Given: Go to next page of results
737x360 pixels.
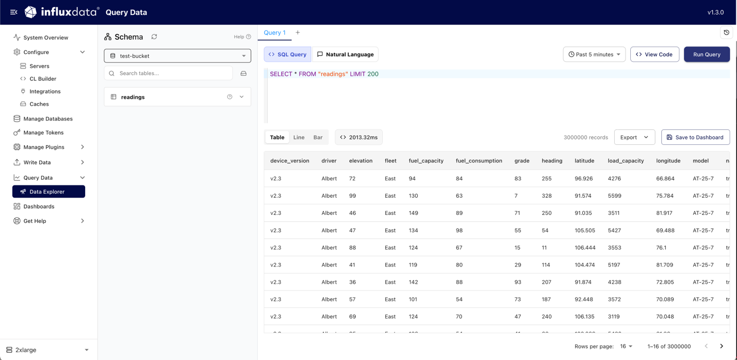Looking at the screenshot, I should 722,346.
